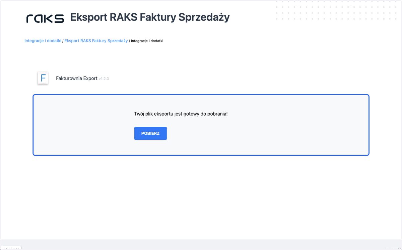Click the RAKS logo

45,18
